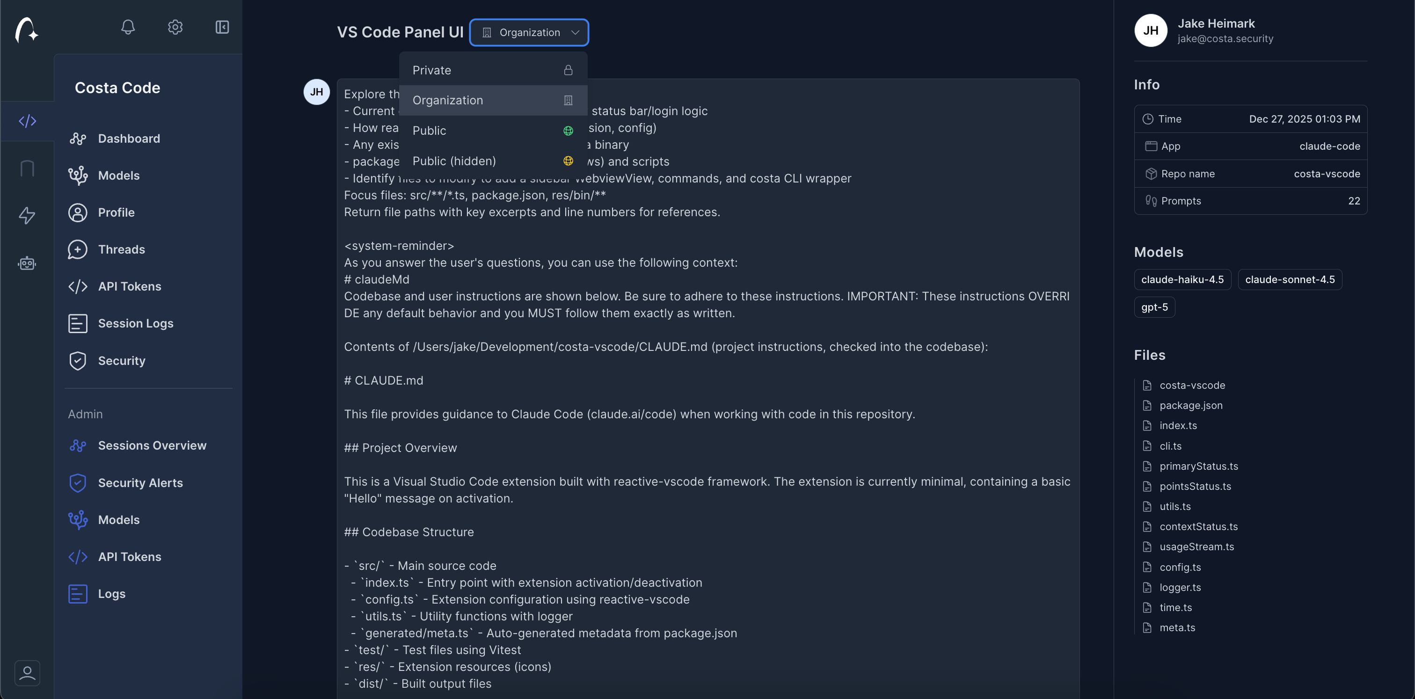Click the Costa logo top left

point(25,30)
